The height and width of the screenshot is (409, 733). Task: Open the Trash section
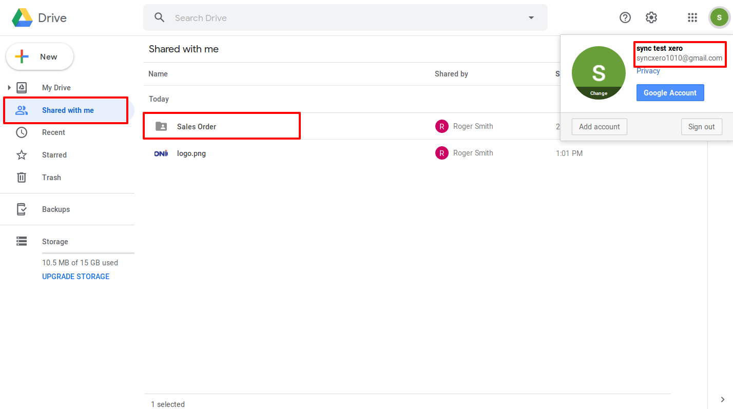click(x=51, y=178)
